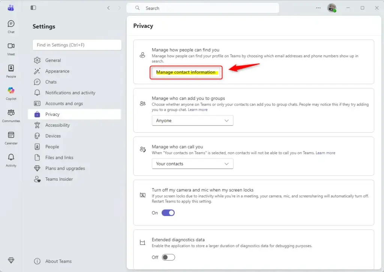Viewport: 384px width, 272px height.
Task: Open People in the app rail
Action: coord(11,71)
